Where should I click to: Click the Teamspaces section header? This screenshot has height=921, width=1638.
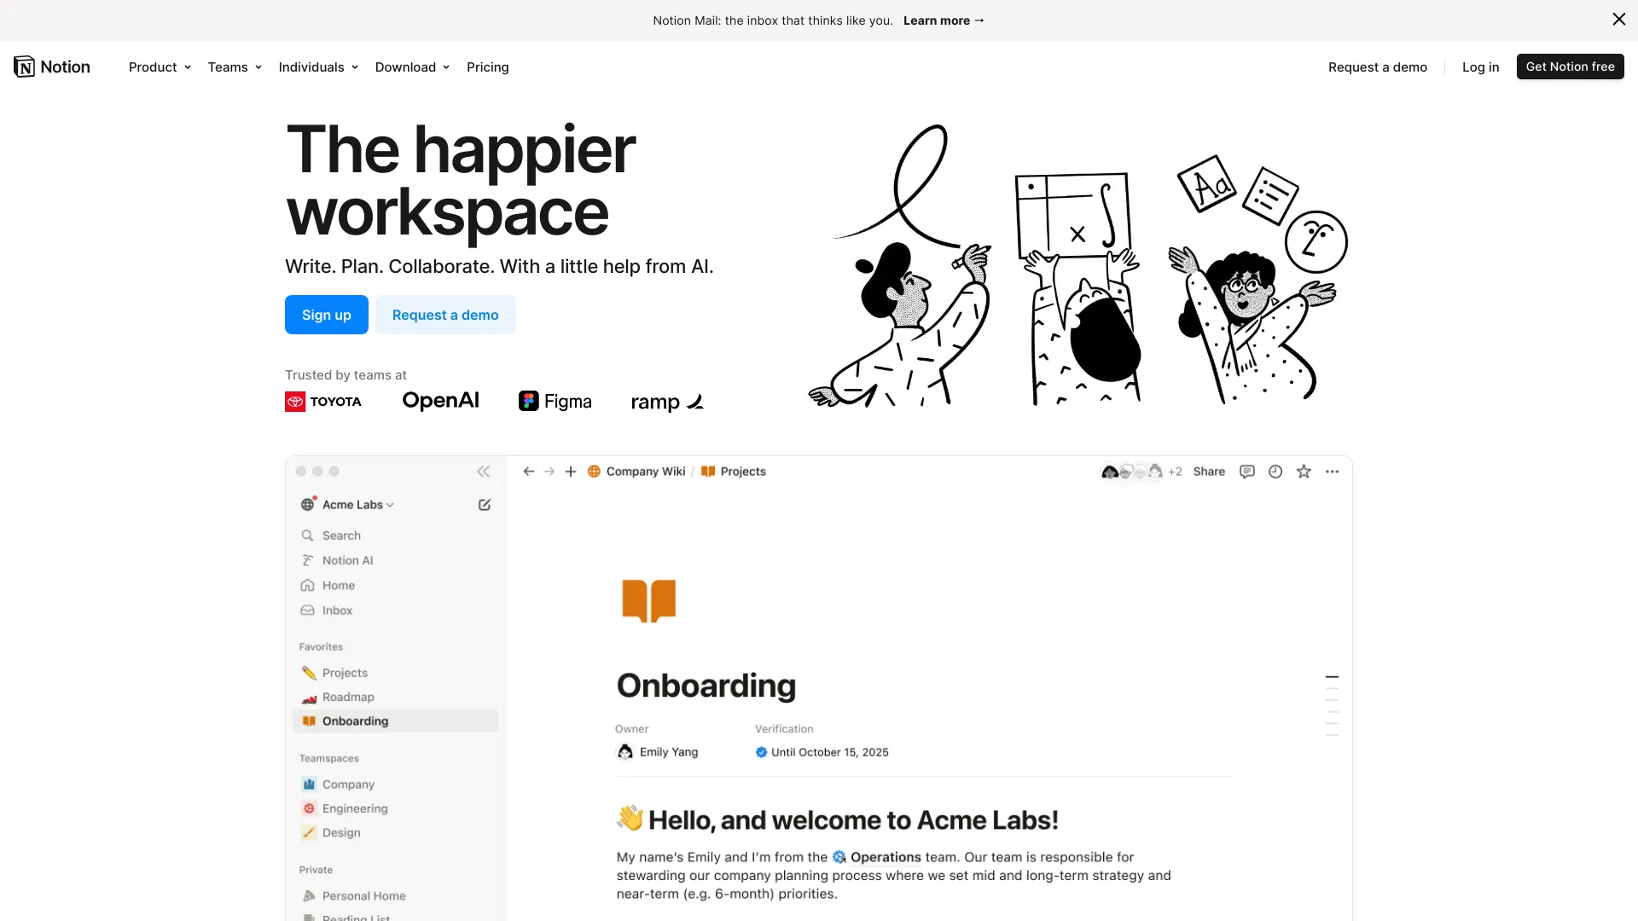point(329,759)
